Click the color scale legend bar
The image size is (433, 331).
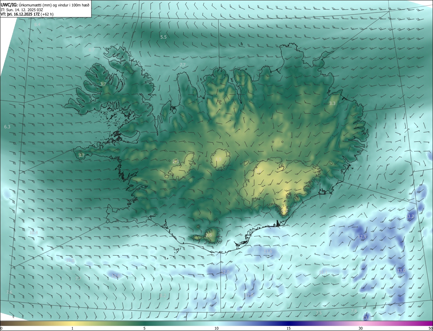pyautogui.click(x=216, y=323)
